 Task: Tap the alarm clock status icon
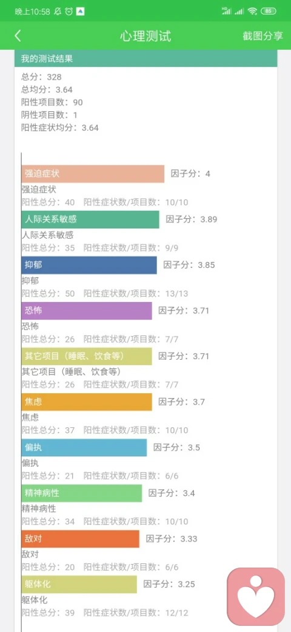[69, 12]
